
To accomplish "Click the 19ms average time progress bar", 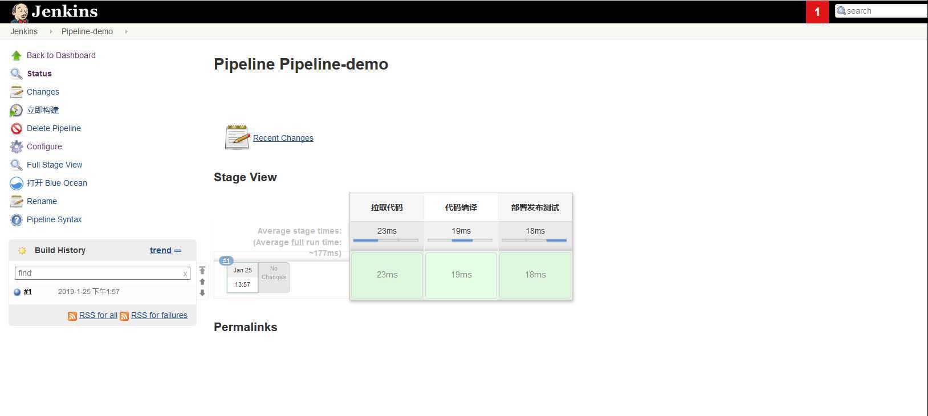I will tap(460, 240).
